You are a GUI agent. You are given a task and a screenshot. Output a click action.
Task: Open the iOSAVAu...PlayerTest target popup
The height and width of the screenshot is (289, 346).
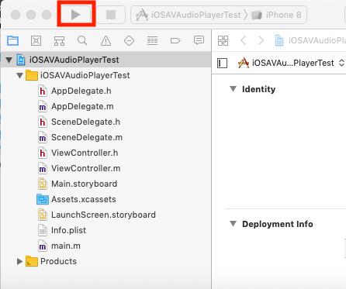[x=291, y=63]
